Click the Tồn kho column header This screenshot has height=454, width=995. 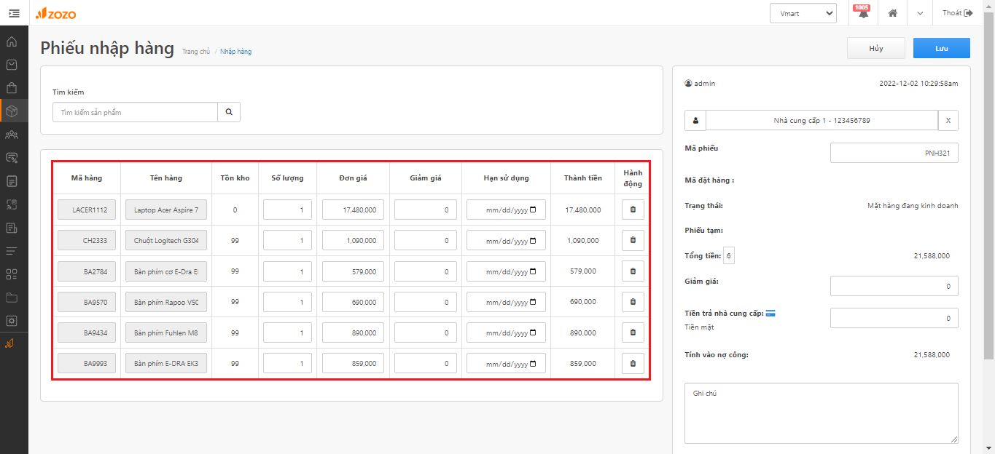pos(235,178)
